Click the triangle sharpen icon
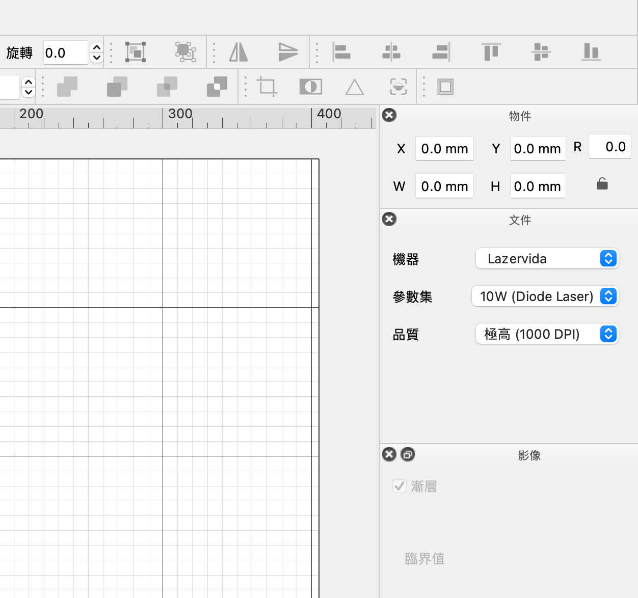Image resolution: width=638 pixels, height=598 pixels. point(354,87)
